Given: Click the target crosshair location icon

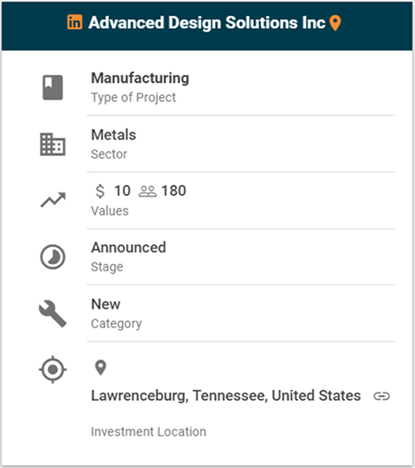Looking at the screenshot, I should 52,369.
